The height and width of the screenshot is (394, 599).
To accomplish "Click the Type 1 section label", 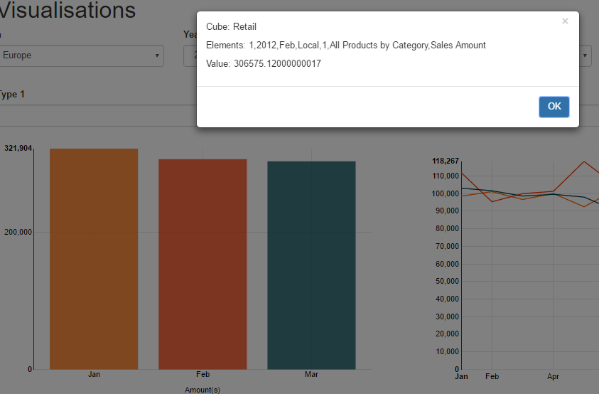I will click(x=12, y=95).
